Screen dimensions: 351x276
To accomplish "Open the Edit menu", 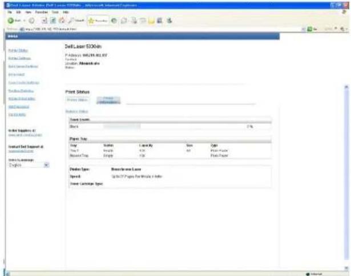I will [x=19, y=12].
